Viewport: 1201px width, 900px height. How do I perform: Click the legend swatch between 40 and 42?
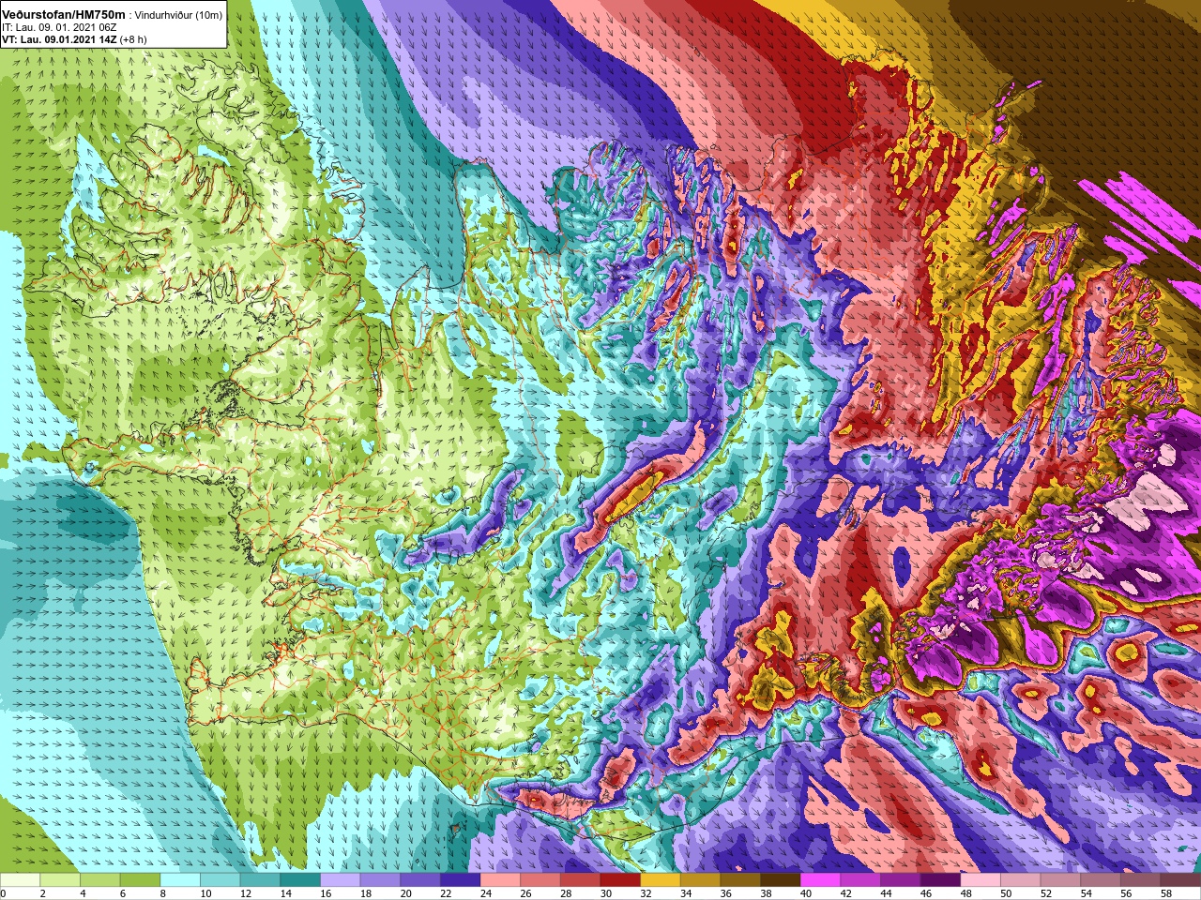[x=821, y=881]
